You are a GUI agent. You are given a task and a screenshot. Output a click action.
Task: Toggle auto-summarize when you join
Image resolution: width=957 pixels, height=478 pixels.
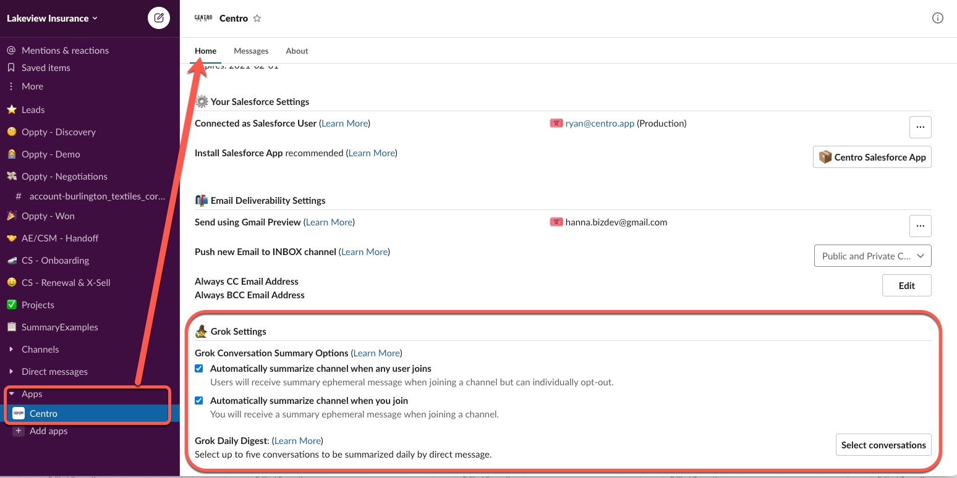[x=199, y=401]
